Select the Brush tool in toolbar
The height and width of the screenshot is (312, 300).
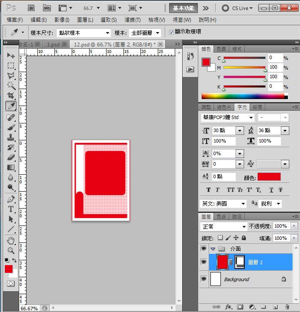pos(11,127)
